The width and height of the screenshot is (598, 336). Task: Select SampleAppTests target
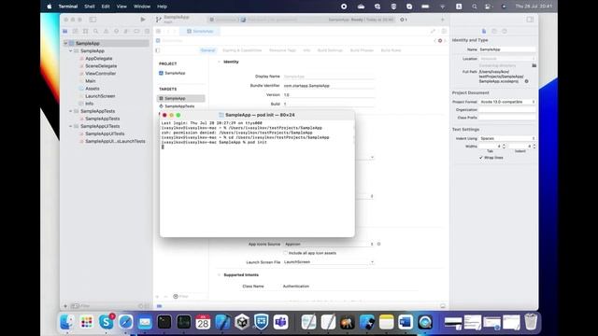point(180,106)
